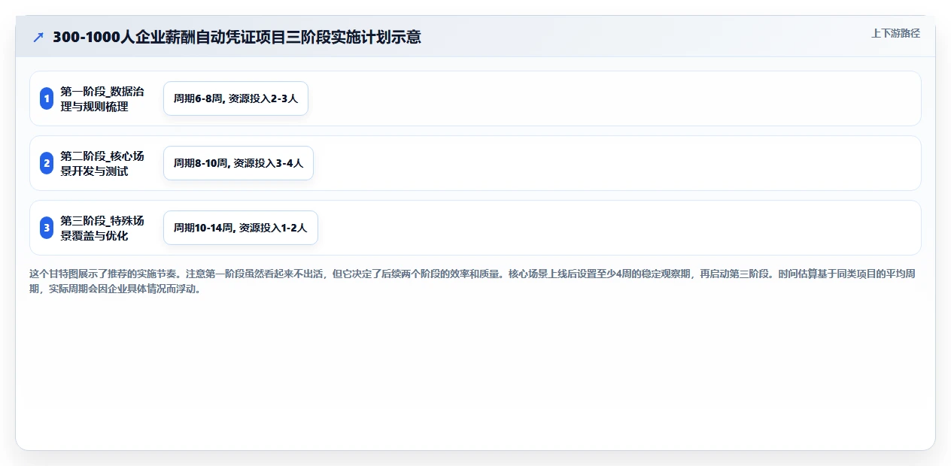Click the 周期10-14周, 资源投入1-2人 chip
The width and height of the screenshot is (951, 466).
click(241, 228)
